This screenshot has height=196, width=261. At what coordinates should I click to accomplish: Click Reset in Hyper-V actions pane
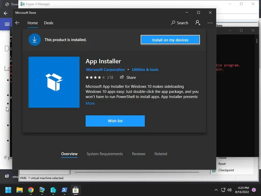pyautogui.click(x=222, y=164)
